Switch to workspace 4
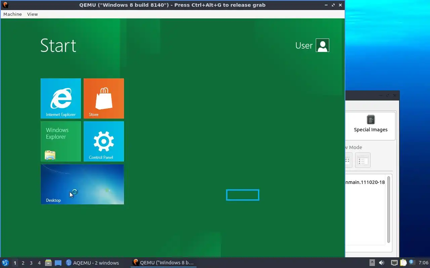 pos(39,263)
